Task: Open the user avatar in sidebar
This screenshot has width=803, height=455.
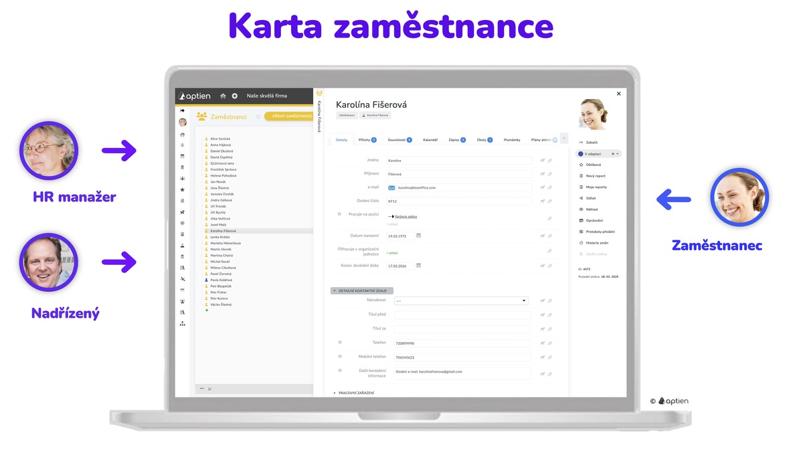Action: point(182,122)
